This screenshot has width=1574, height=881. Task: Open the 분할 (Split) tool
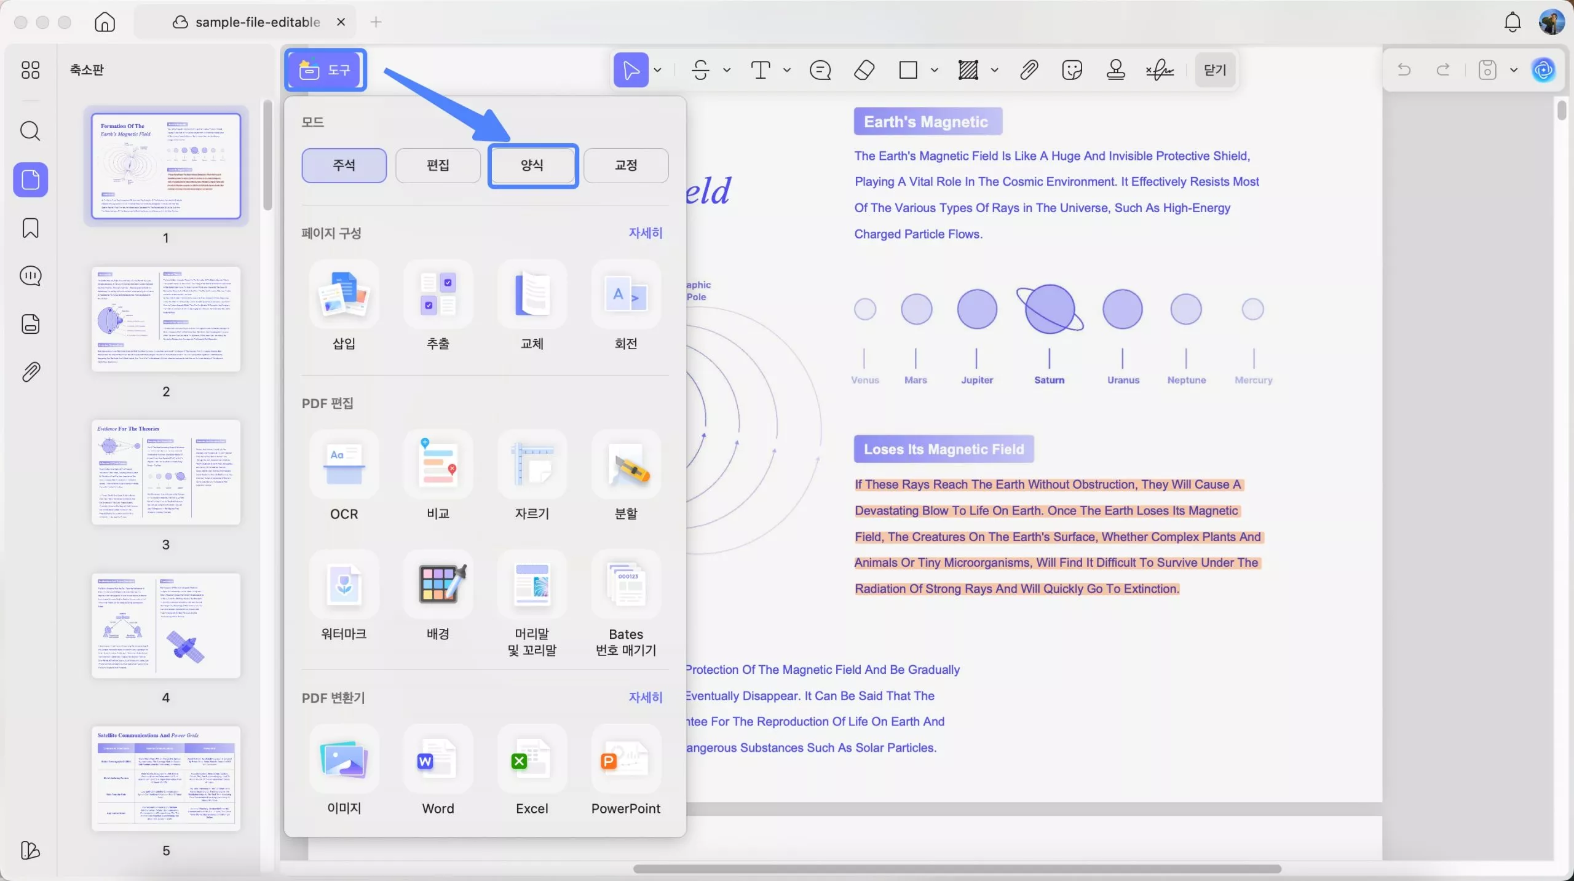click(626, 476)
